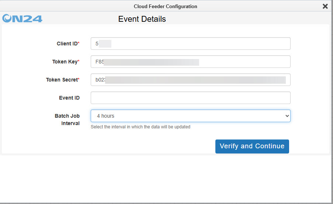Image resolution: width=333 pixels, height=204 pixels.
Task: Click into the Token Key field
Action: tap(191, 62)
